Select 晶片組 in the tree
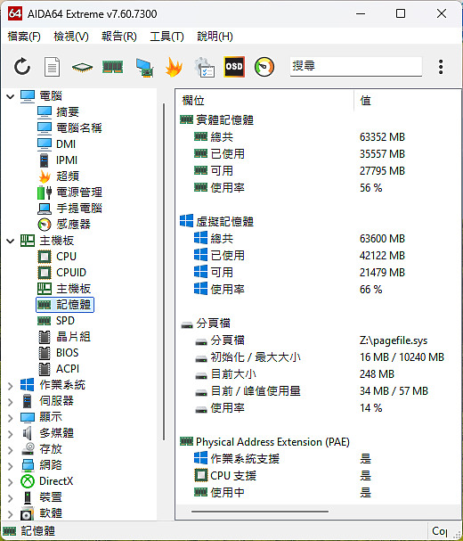This screenshot has width=463, height=541. [x=73, y=337]
